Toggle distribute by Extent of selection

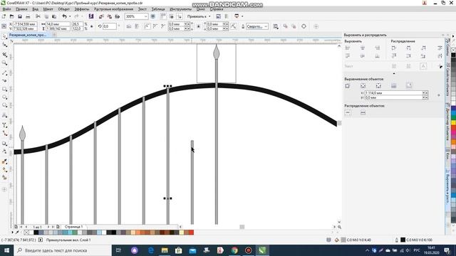348,112
